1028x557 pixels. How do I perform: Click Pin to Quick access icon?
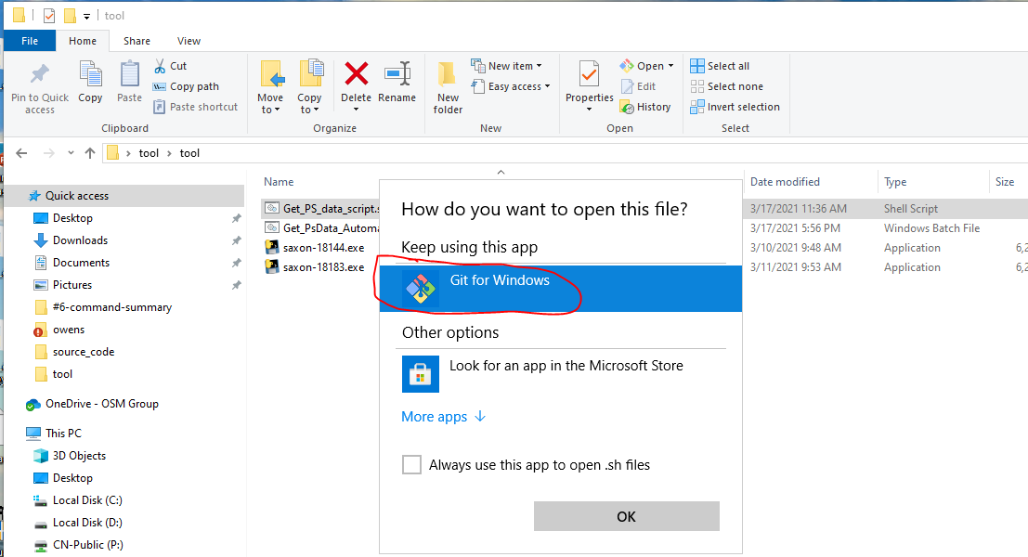39,73
